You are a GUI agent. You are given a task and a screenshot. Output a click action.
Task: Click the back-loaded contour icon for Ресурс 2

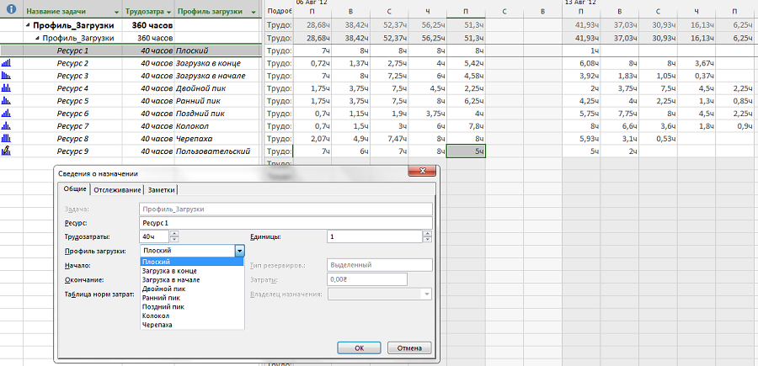coord(6,63)
